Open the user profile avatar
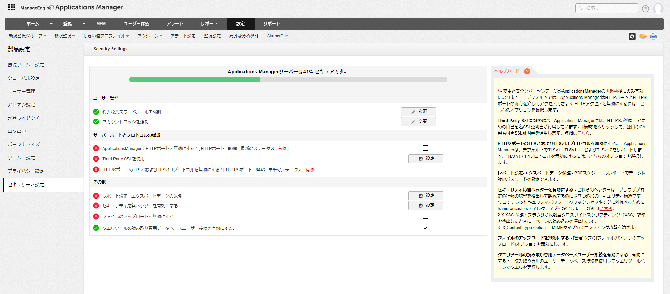 click(x=658, y=9)
